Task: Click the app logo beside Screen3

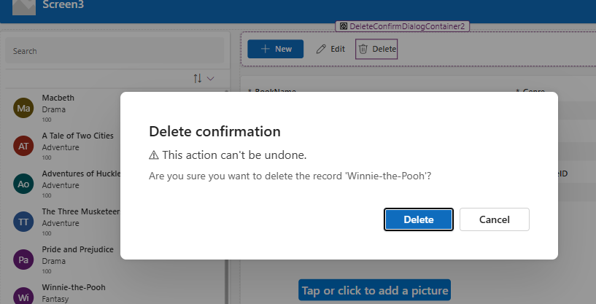Action: click(23, 7)
